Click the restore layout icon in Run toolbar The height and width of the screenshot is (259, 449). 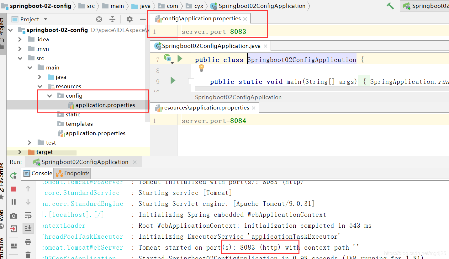[13, 246]
